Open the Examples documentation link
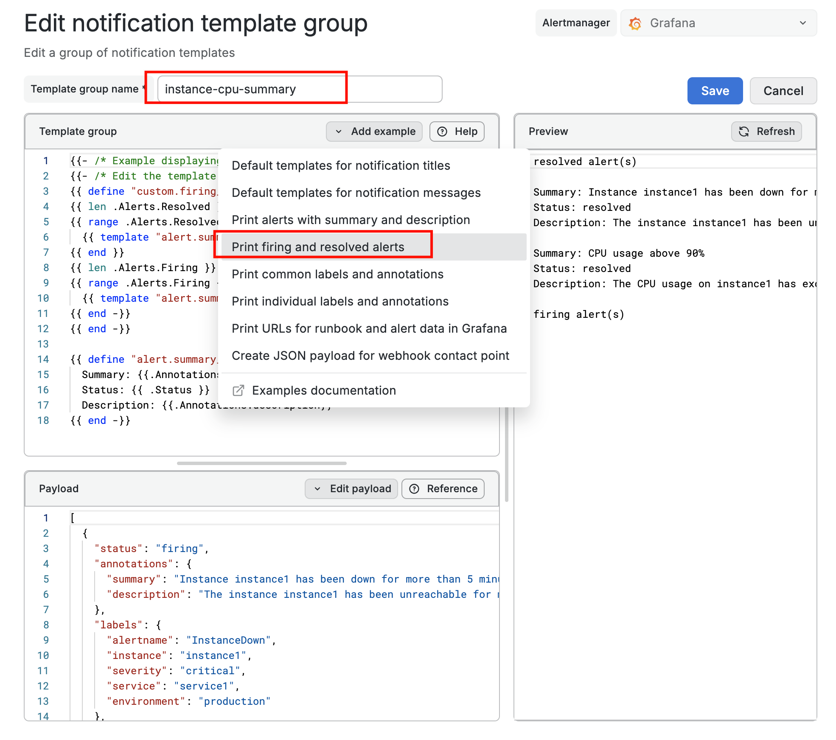Image resolution: width=836 pixels, height=740 pixels. tap(323, 390)
